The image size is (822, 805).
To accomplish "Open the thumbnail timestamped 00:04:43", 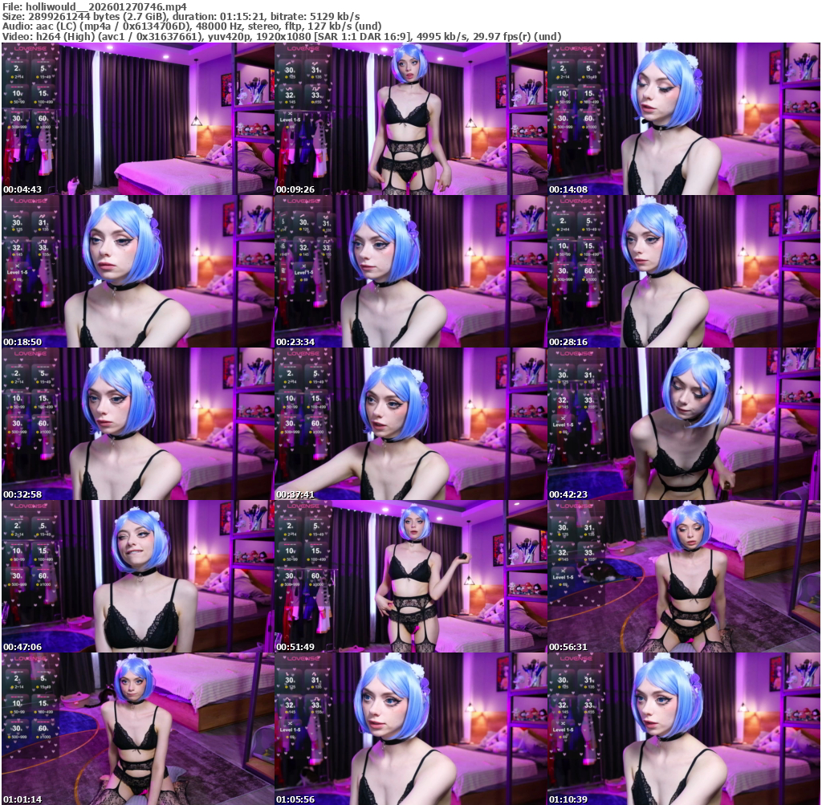I will click(x=137, y=119).
